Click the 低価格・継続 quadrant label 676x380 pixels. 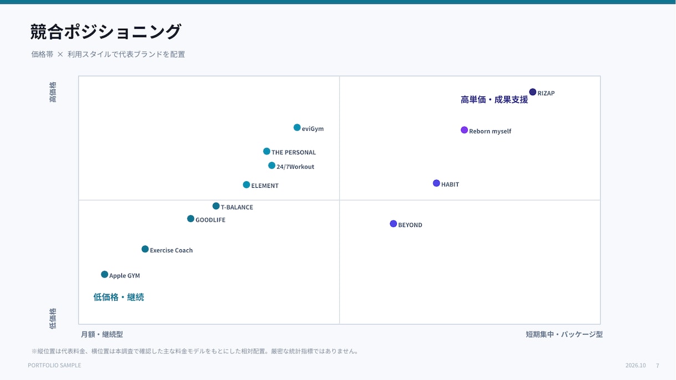(x=119, y=297)
